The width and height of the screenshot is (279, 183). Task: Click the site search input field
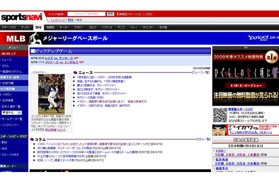(86, 14)
